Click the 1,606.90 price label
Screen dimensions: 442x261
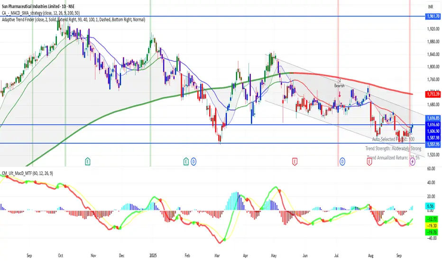click(433, 131)
